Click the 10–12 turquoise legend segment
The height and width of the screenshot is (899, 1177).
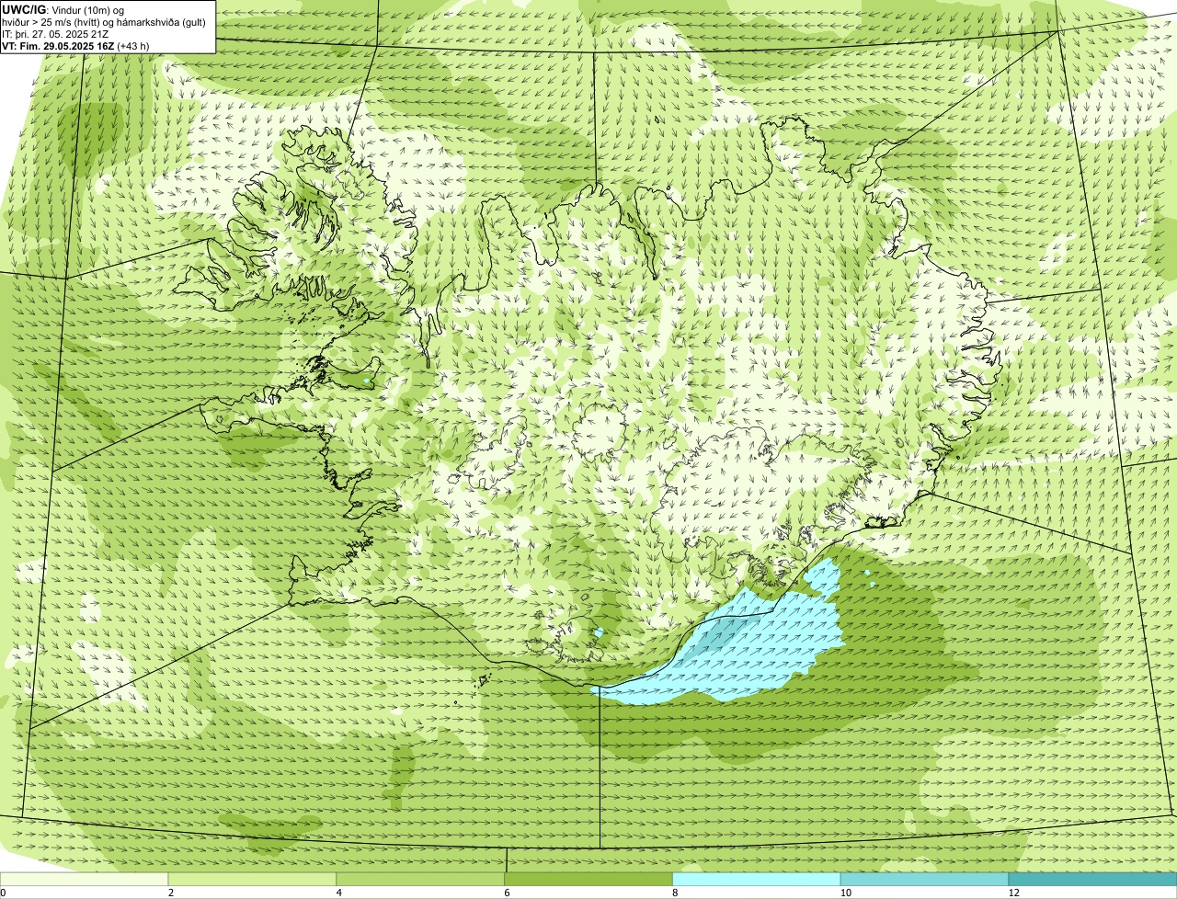(x=924, y=879)
